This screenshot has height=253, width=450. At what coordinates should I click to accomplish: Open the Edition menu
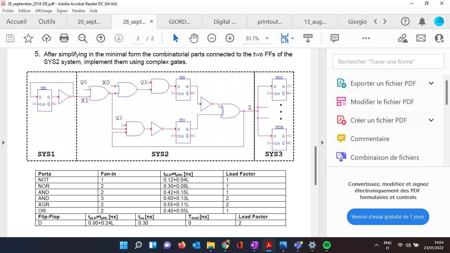24,11
